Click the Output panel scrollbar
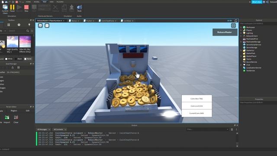This screenshot has height=156, width=277. pos(237,140)
